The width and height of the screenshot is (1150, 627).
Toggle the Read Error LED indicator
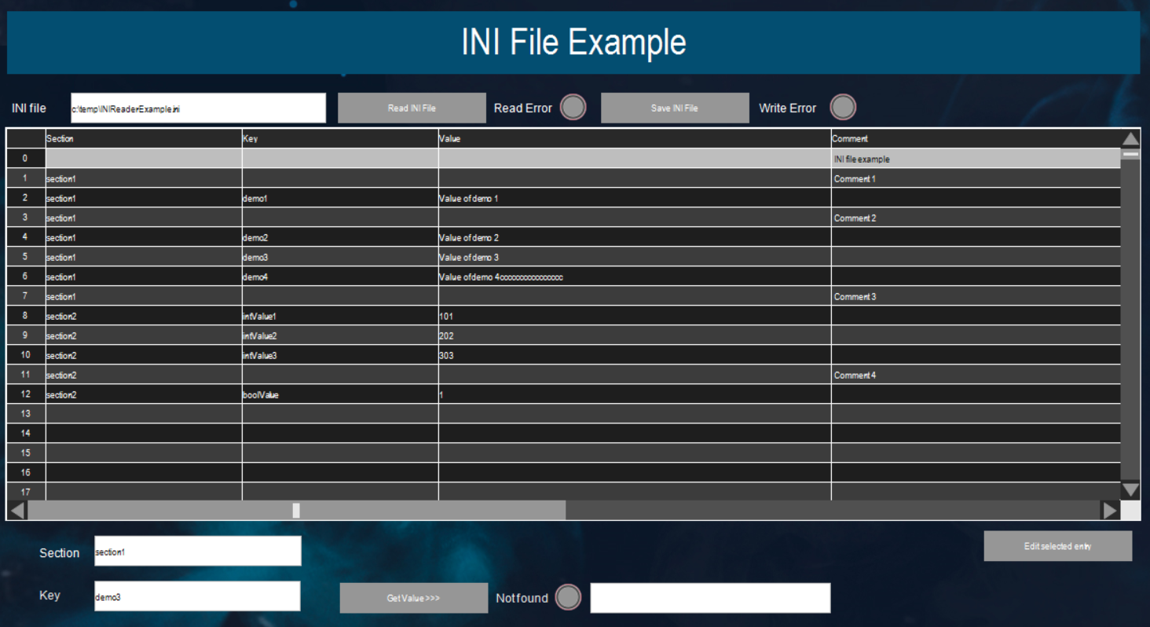pos(573,107)
